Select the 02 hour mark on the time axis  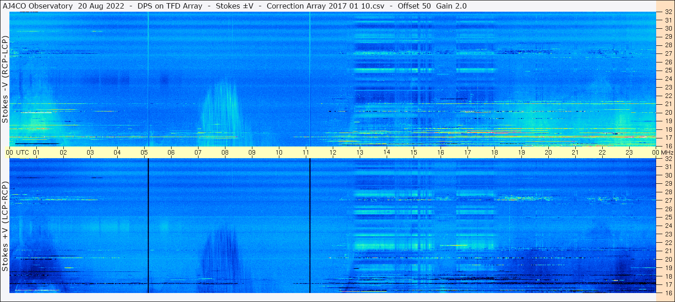click(x=63, y=152)
